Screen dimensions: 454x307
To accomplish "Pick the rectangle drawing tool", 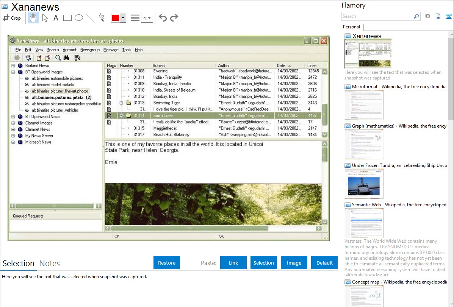I will click(x=67, y=18).
